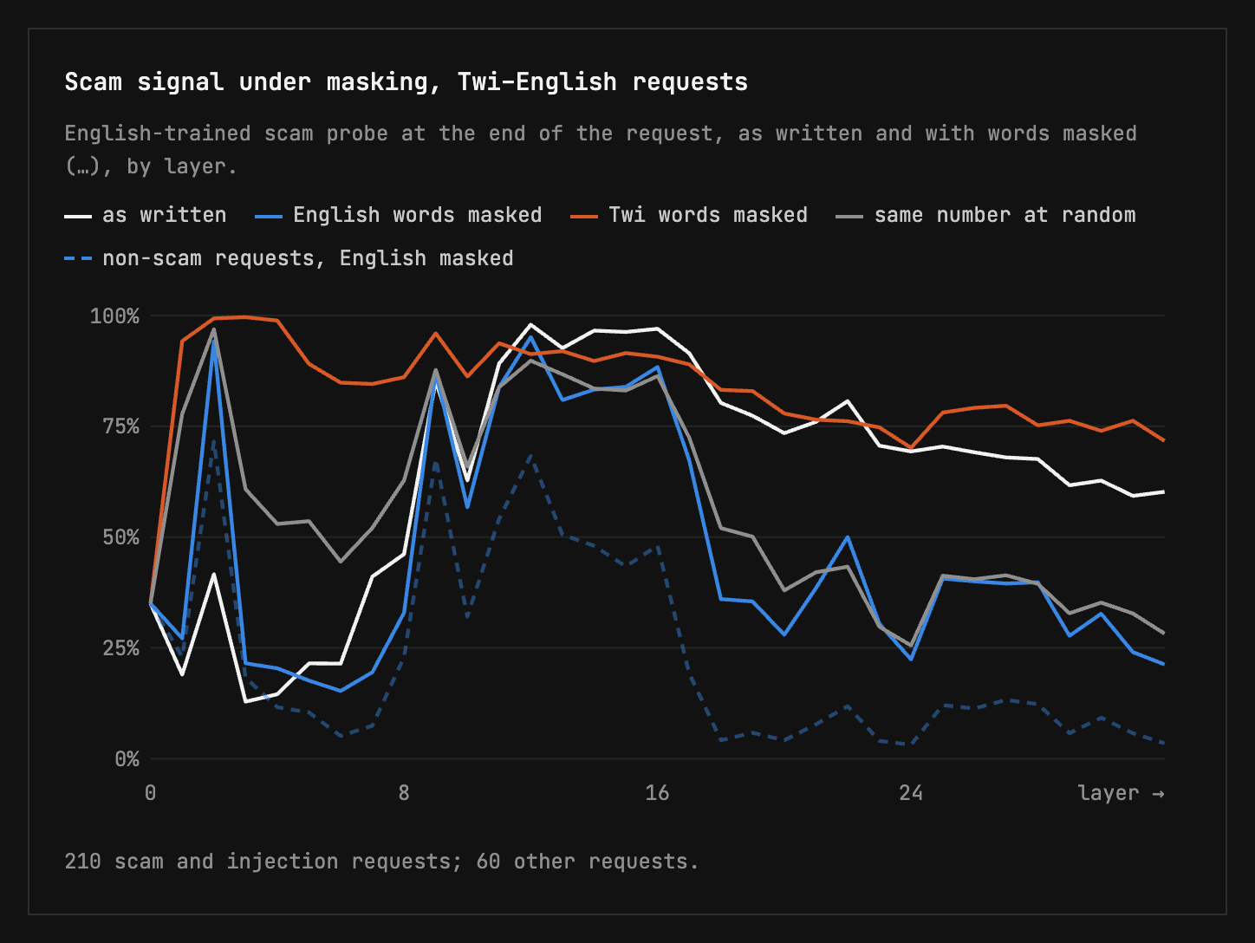Click the x-axis tick label "24"

pyautogui.click(x=911, y=793)
